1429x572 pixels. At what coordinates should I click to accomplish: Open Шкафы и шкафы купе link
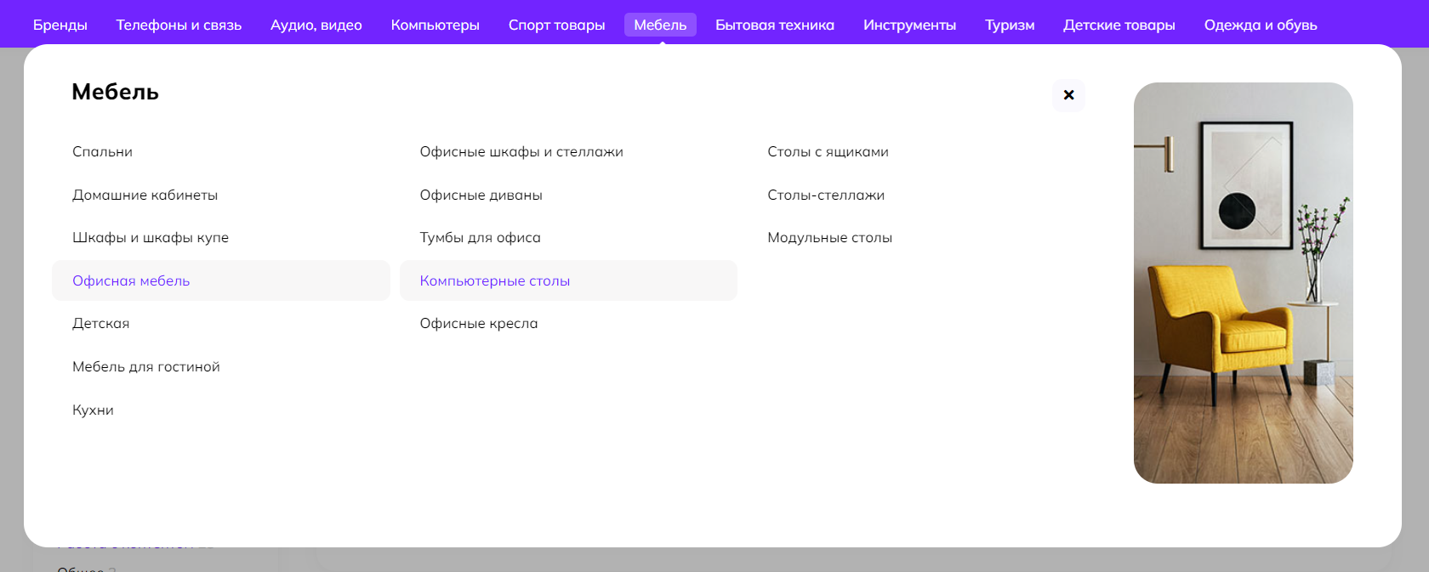tap(151, 238)
